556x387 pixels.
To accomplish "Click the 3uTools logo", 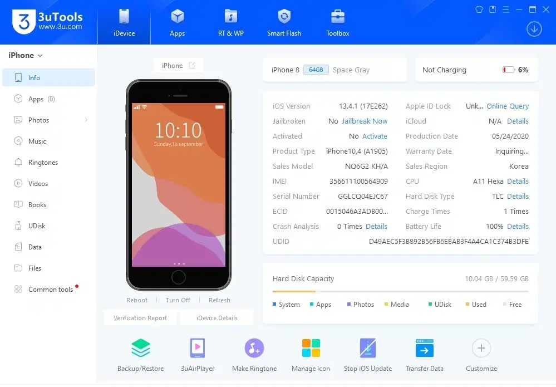I will 47,21.
